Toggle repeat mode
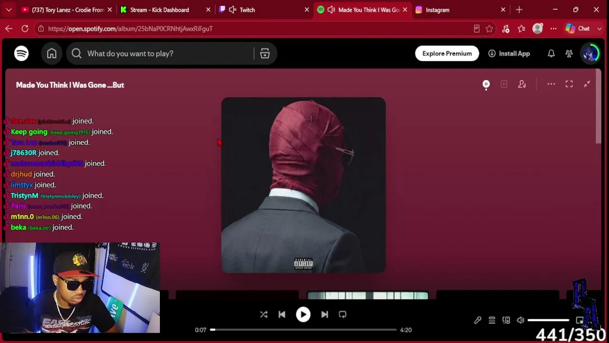609x343 pixels. [343, 314]
